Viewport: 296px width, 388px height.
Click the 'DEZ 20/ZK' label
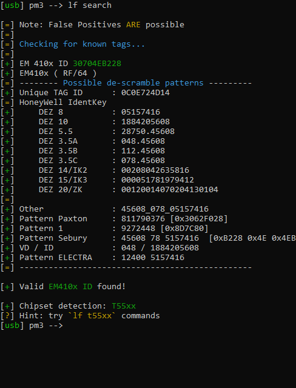(61, 190)
